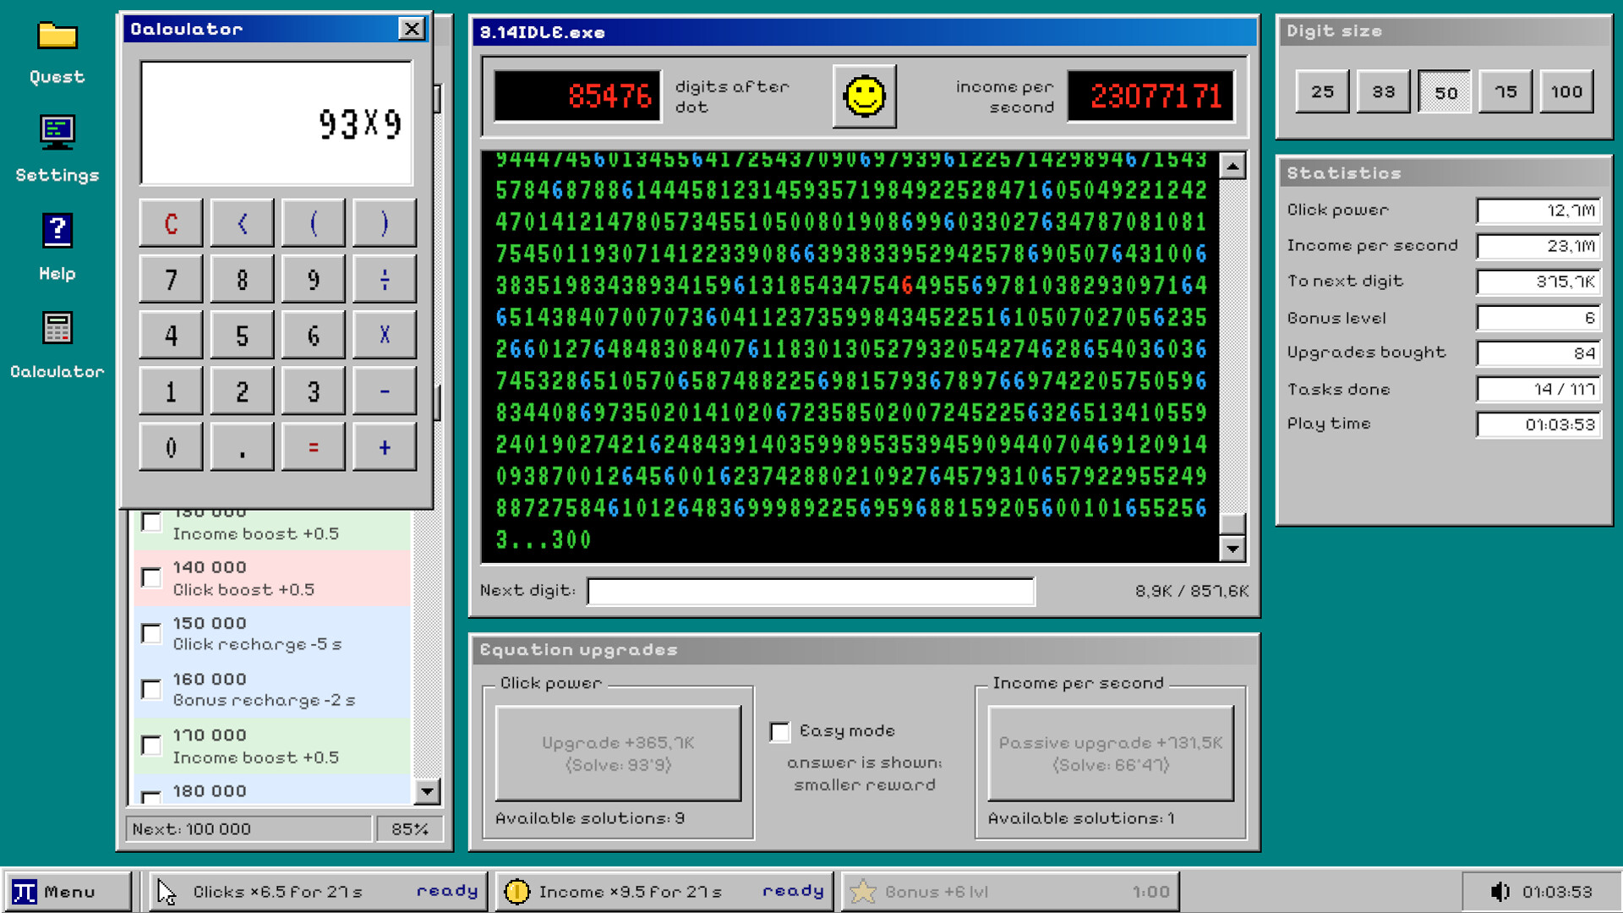Click the calculator open parenthesis key

click(x=313, y=223)
